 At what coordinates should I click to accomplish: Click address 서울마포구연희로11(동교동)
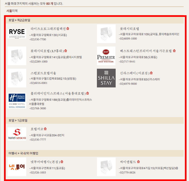[47, 168]
